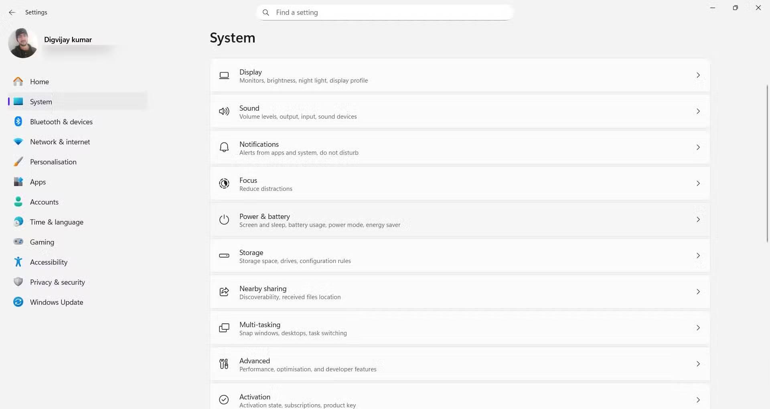Click the Gaming controller icon
This screenshot has height=409, width=770.
[x=18, y=242]
